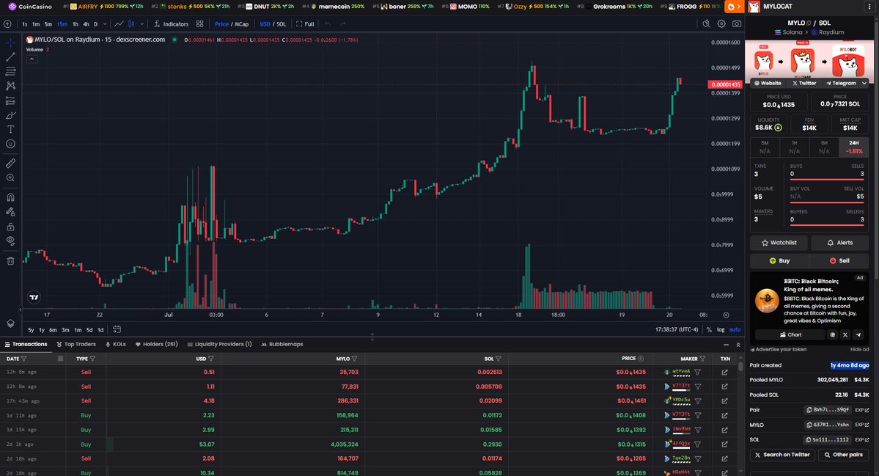Select the brush drawing tool

(x=10, y=115)
